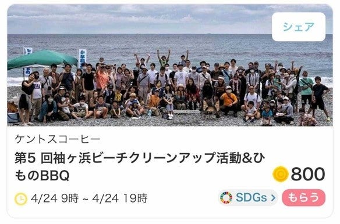Viewport: 340px width, 224px height.
Task: Tap the シェア share button
Action: [x=298, y=27]
